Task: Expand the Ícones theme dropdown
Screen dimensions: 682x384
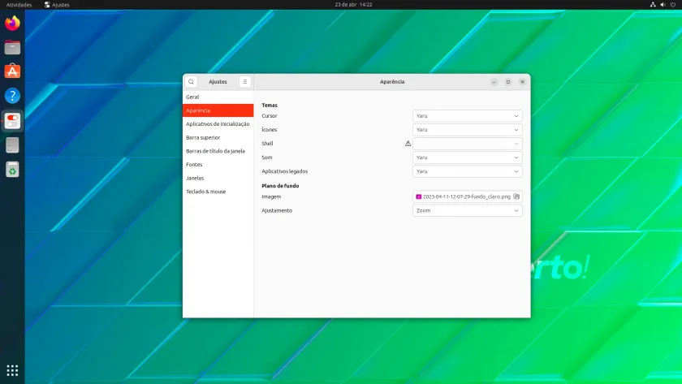Action: (467, 130)
